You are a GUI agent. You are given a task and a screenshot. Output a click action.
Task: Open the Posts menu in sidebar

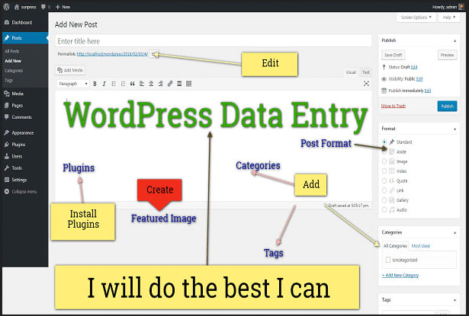(25, 38)
